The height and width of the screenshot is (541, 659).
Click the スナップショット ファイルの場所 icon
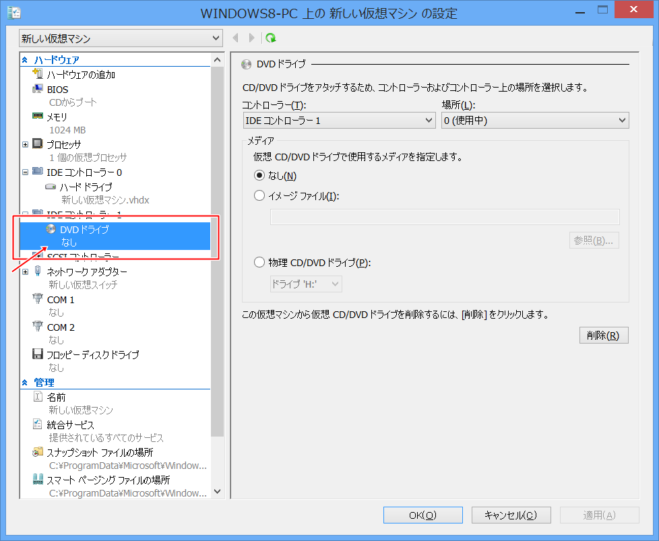(x=38, y=452)
